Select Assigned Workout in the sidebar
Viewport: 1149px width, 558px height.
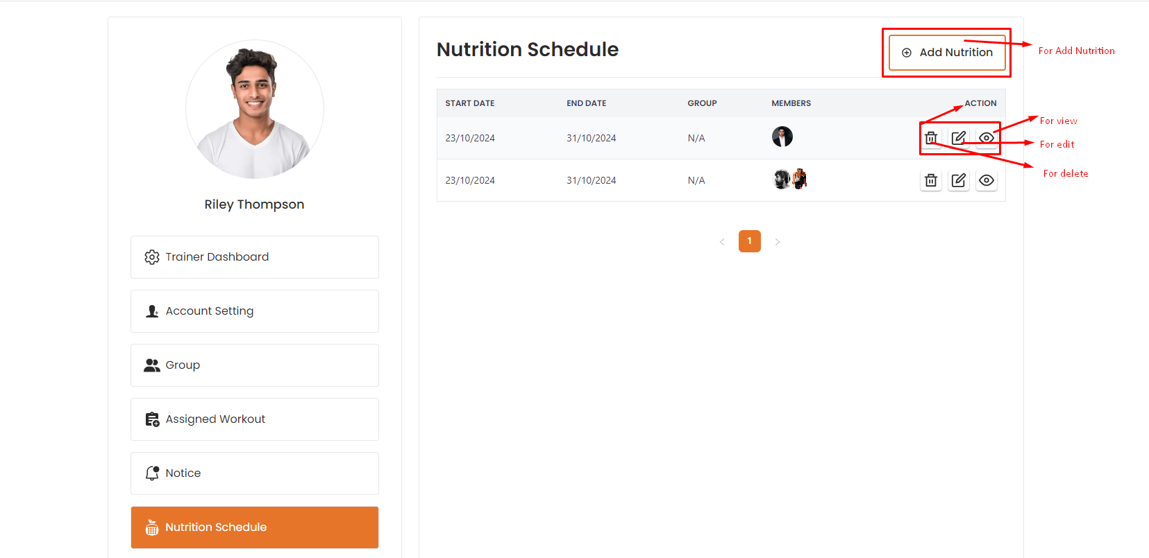[x=254, y=419]
